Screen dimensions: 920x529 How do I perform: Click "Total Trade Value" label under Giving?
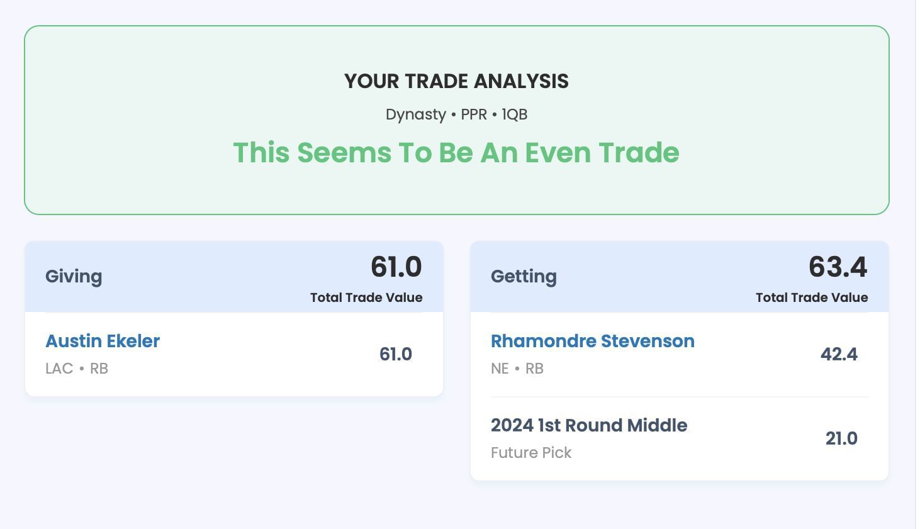366,298
